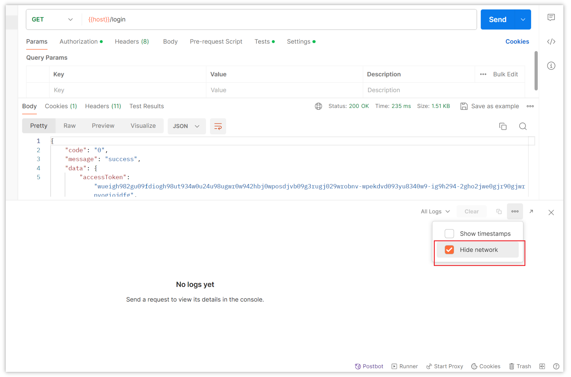Click Bulk Edit for query params
Screen dimensions: 571x377
pyautogui.click(x=505, y=74)
